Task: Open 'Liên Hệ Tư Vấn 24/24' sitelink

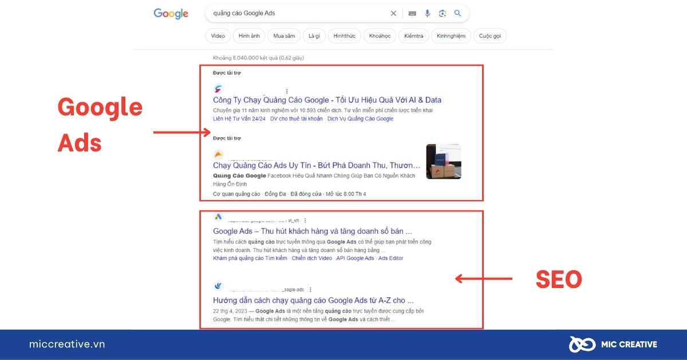Action: point(239,119)
